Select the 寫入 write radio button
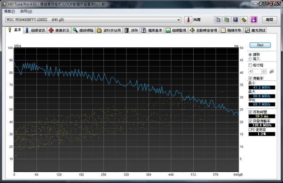Screen dimensions: 283x183 coord(250,59)
